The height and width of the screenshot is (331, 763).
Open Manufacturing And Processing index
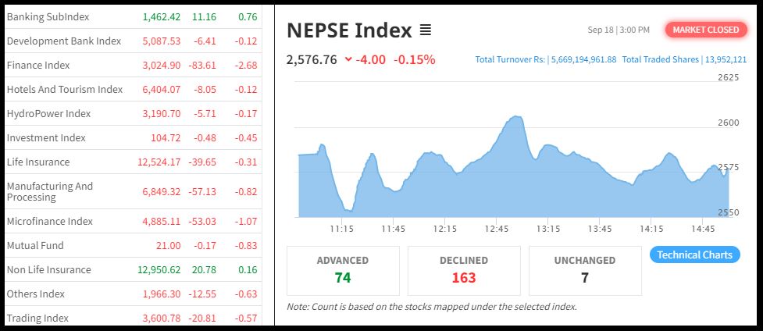point(50,191)
